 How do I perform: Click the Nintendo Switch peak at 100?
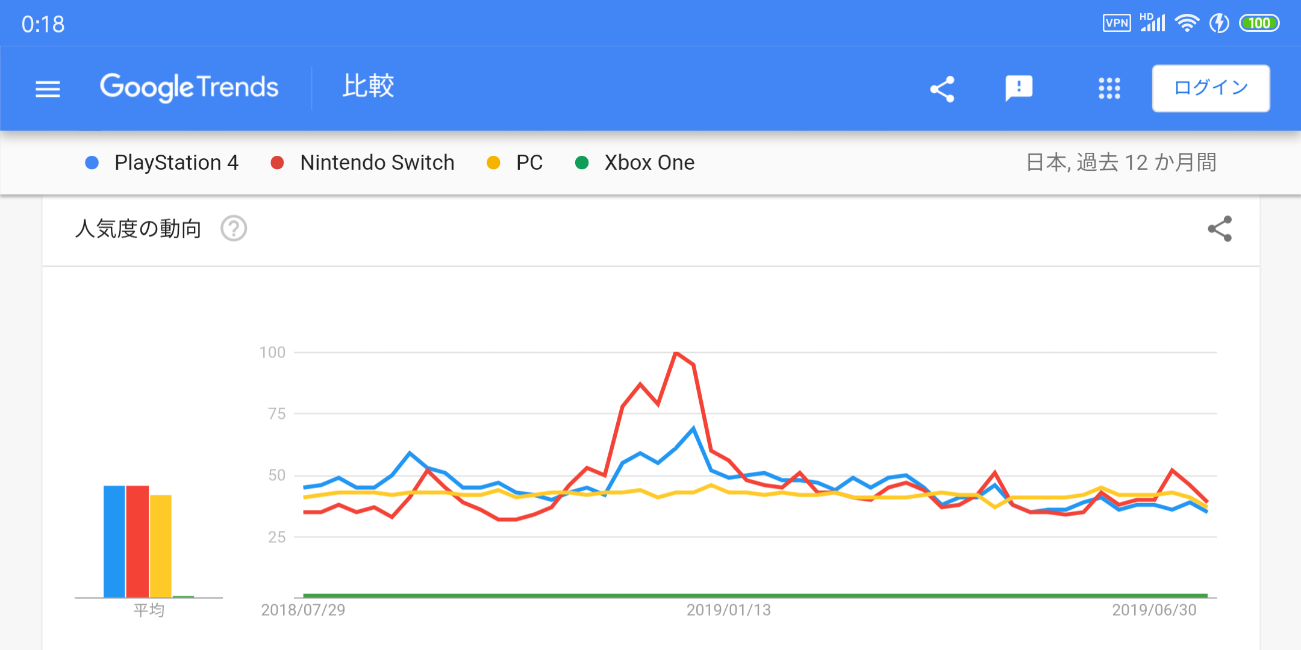point(676,353)
